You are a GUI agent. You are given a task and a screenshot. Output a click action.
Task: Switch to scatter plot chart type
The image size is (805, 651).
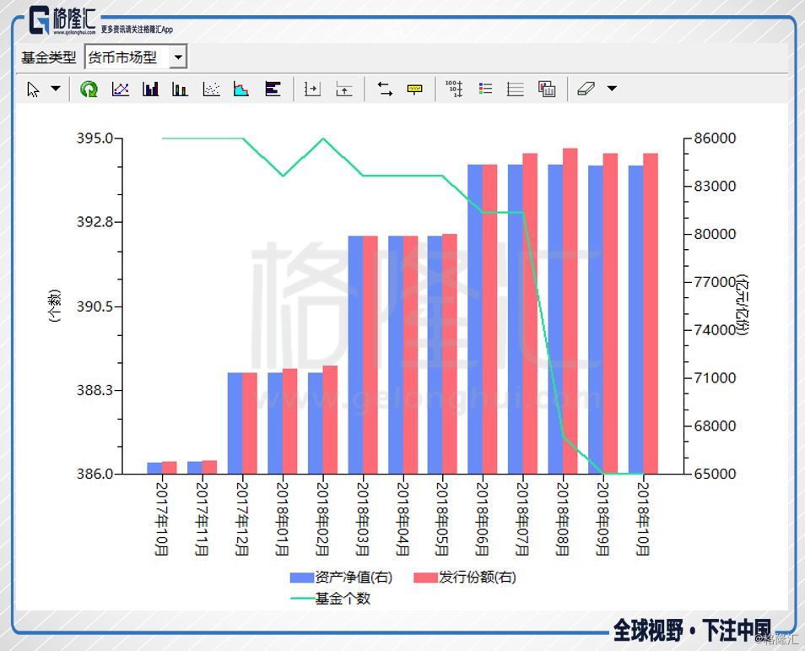(211, 89)
